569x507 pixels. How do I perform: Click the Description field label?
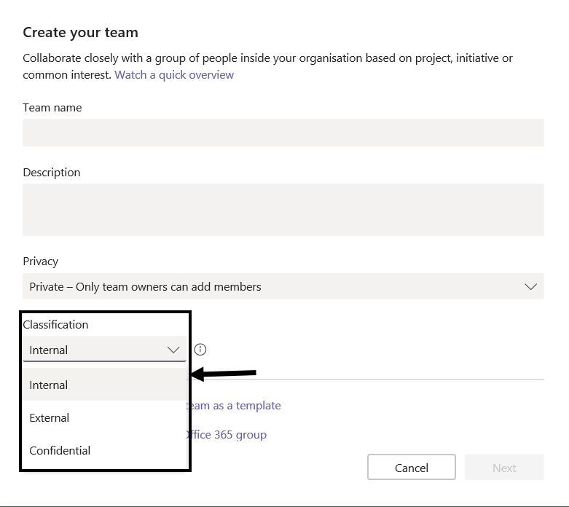pos(52,173)
